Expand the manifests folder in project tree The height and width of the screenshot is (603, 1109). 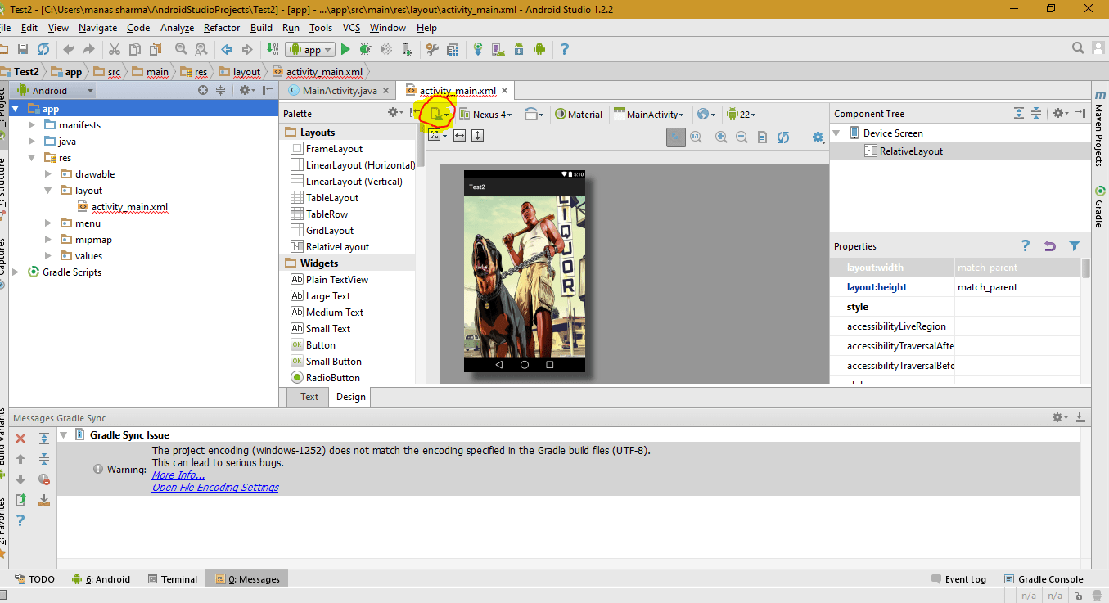[x=32, y=125]
